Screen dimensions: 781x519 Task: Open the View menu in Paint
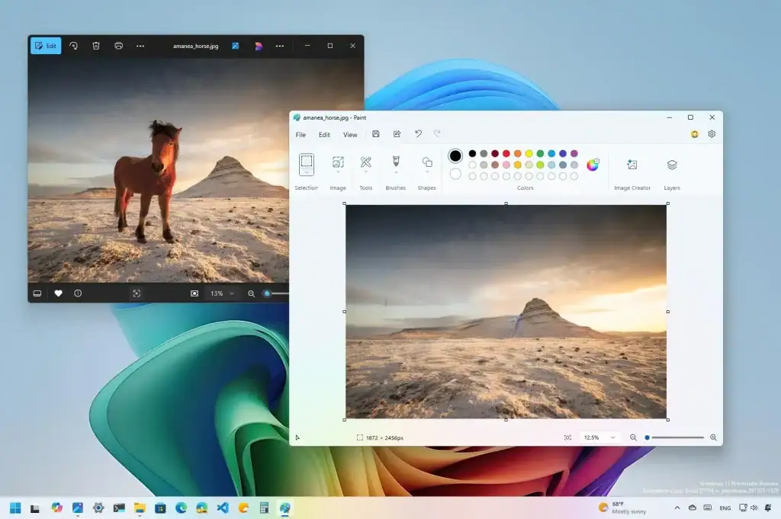[350, 134]
